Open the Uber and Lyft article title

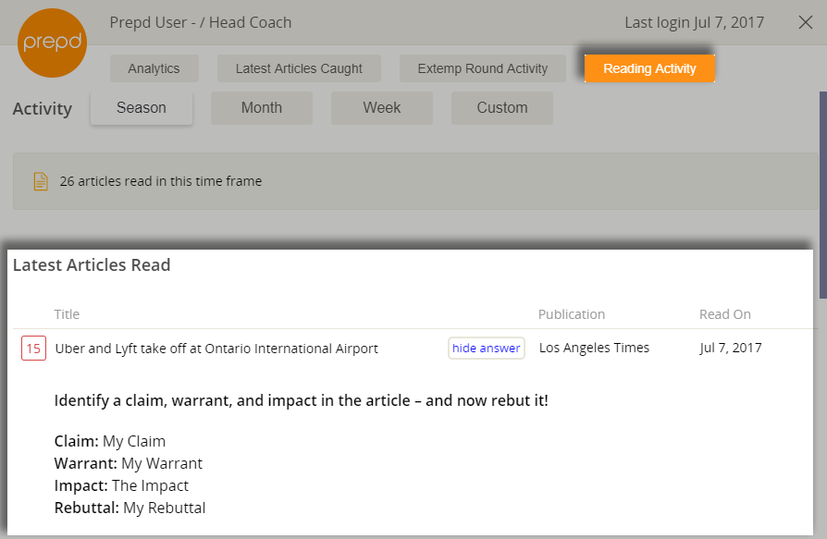[216, 349]
